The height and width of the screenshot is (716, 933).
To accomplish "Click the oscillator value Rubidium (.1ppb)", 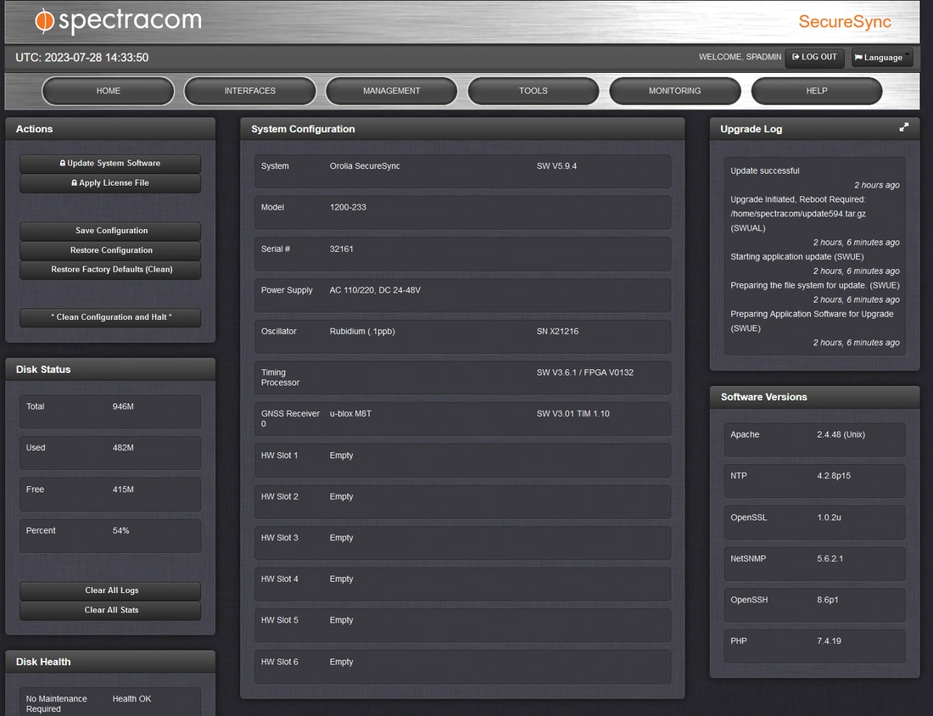I will click(x=362, y=331).
